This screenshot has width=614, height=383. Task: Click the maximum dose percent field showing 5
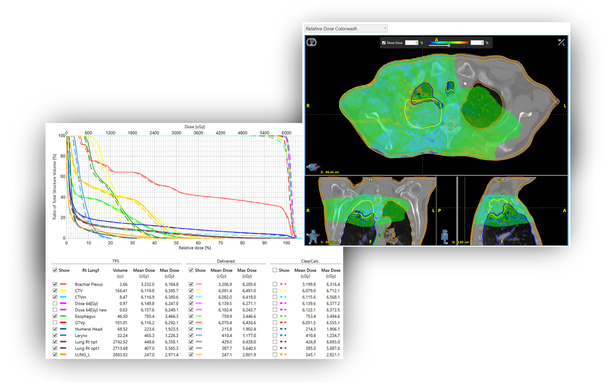pyautogui.click(x=477, y=43)
